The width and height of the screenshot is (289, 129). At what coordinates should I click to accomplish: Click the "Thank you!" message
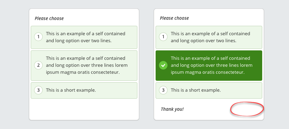[x=172, y=109]
